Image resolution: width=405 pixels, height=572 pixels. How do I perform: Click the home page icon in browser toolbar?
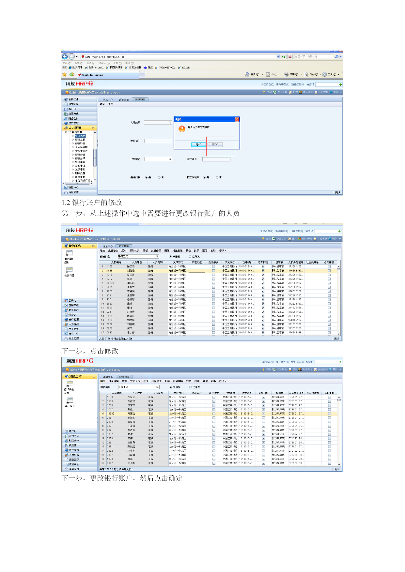pyautogui.click(x=247, y=75)
